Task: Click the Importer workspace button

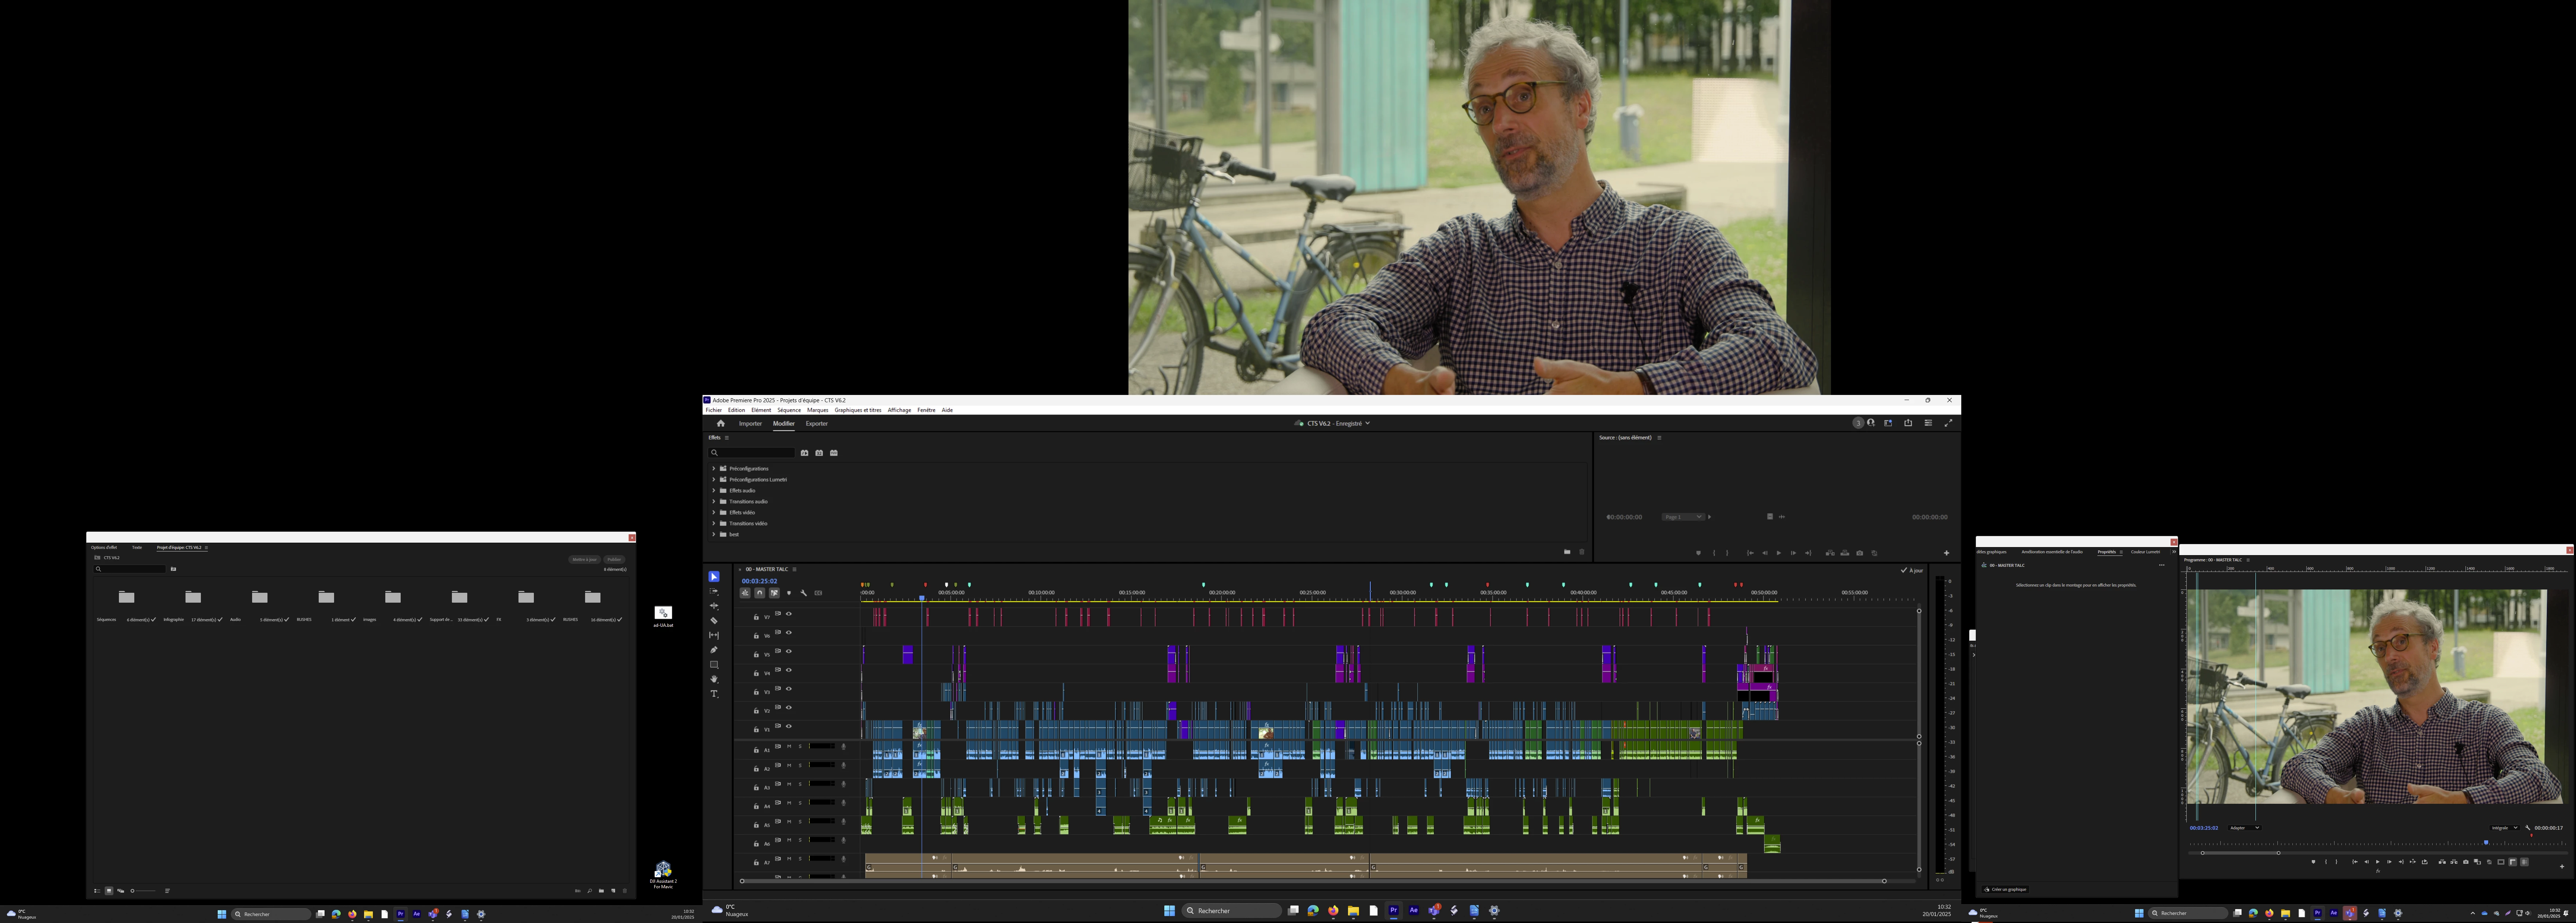Action: 750,423
